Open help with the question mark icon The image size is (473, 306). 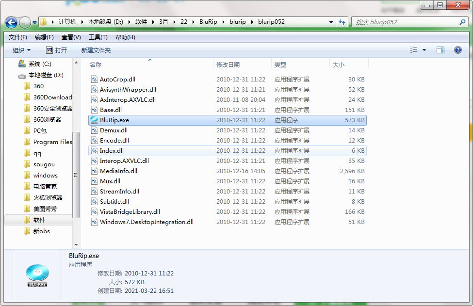pos(457,50)
